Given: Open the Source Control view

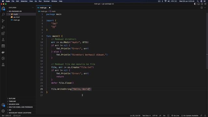Looking at the screenshot, I should (3, 21).
